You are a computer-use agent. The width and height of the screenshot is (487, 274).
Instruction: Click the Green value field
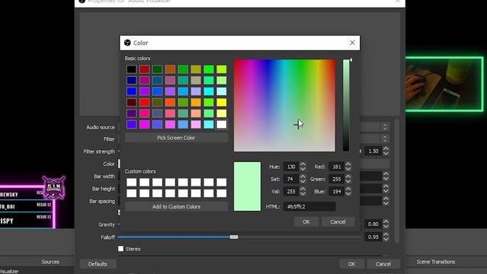336,180
